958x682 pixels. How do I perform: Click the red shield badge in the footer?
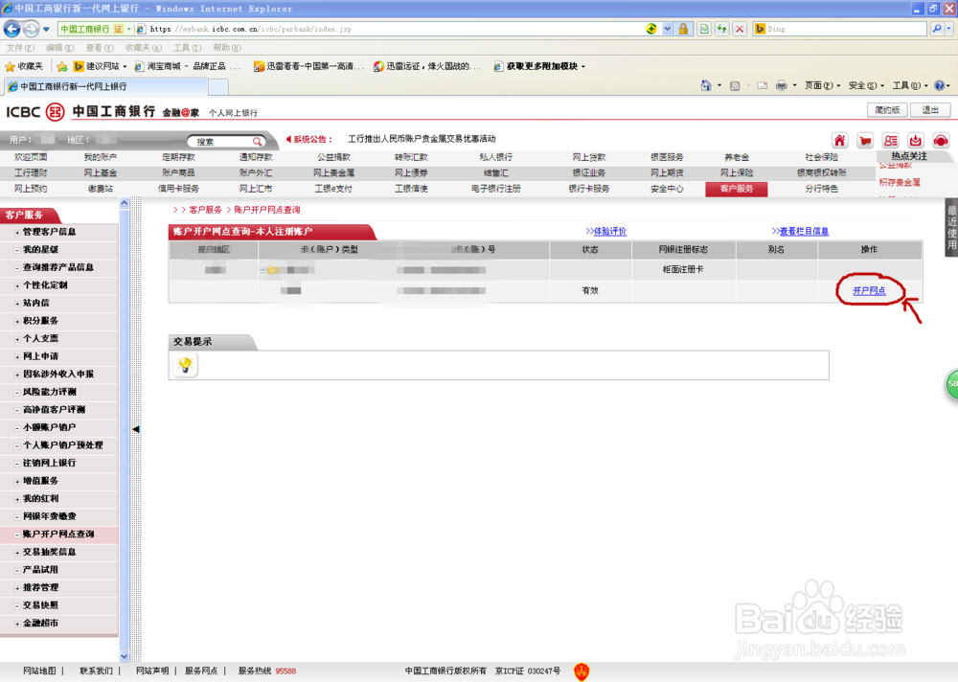point(582,671)
